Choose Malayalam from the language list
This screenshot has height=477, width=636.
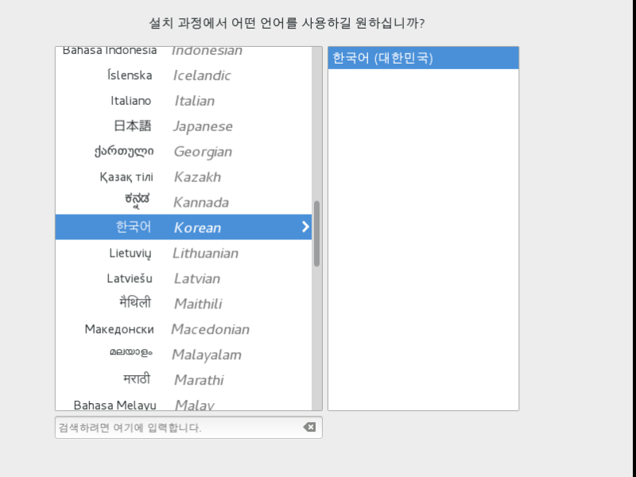point(184,355)
